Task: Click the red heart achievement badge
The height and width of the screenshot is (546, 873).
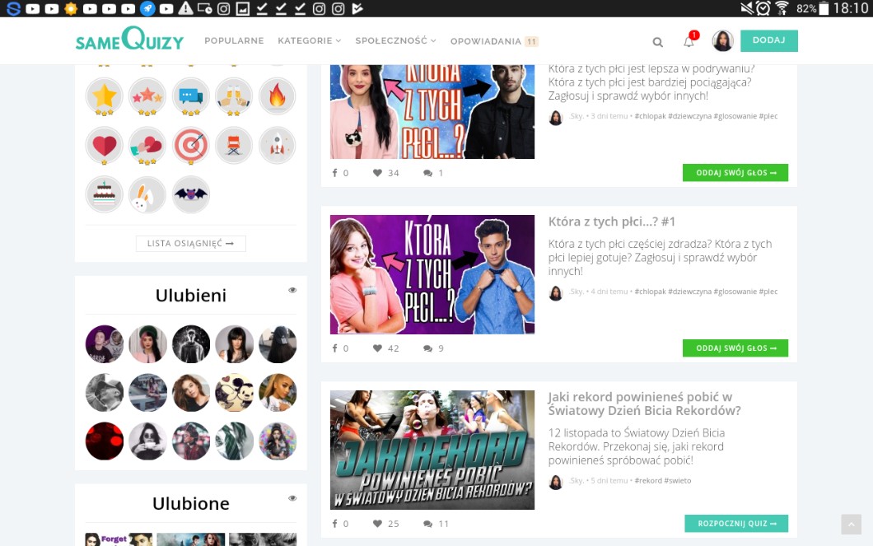Action: point(105,146)
